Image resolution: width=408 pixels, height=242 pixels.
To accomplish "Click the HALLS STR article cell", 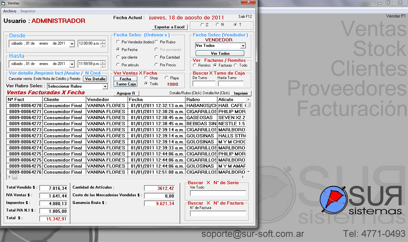I will coord(231,136).
